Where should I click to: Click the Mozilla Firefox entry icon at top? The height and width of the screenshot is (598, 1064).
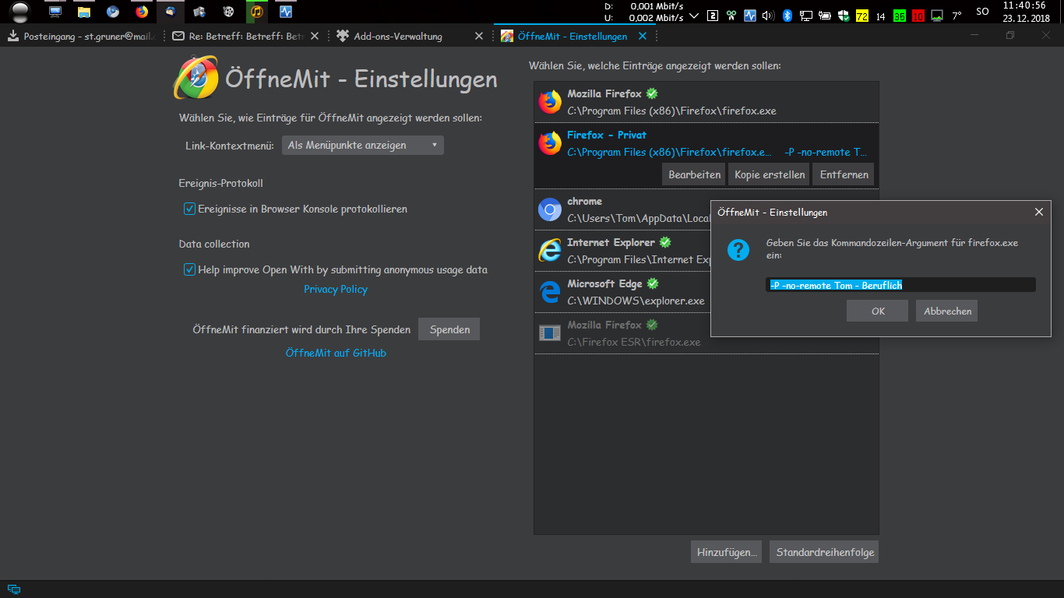(x=550, y=102)
